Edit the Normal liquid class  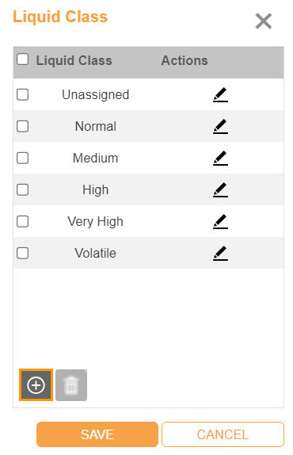click(220, 126)
